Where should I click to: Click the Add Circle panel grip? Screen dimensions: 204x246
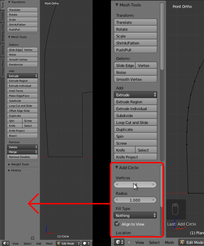tap(154, 167)
